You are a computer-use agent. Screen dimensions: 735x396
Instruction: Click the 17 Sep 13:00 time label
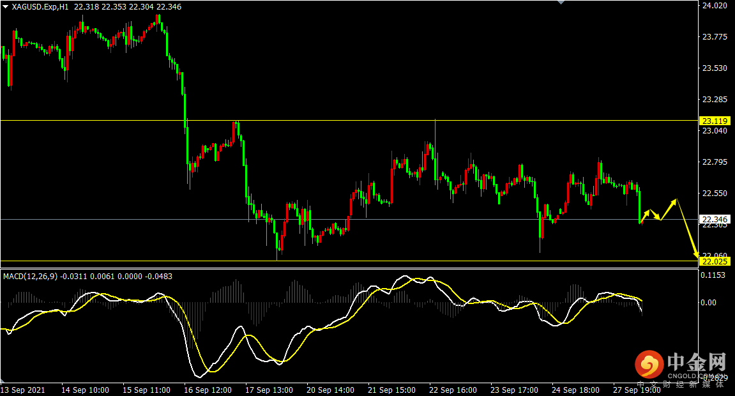[x=269, y=390]
